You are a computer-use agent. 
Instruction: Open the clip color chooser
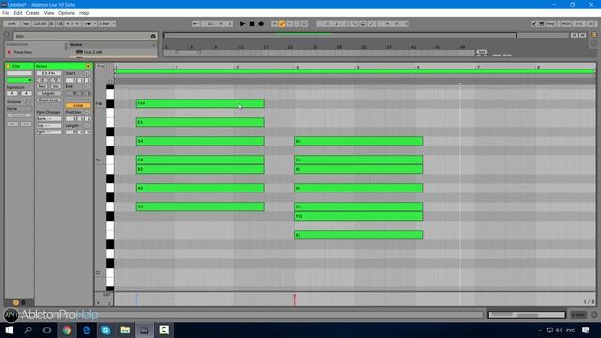pyautogui.click(x=19, y=80)
